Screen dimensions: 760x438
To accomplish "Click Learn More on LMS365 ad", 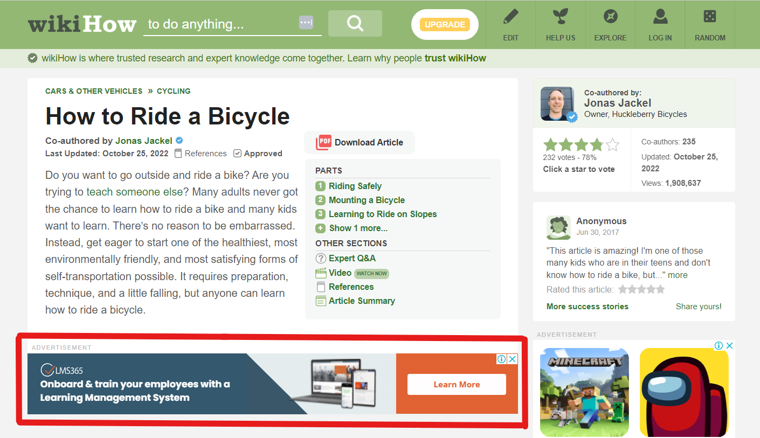I will (x=457, y=385).
